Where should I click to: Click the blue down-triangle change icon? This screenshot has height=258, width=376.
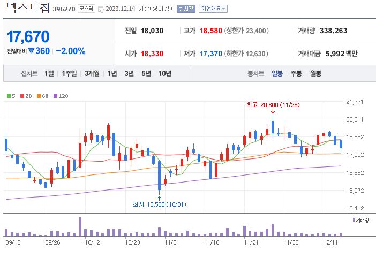pyautogui.click(x=32, y=51)
